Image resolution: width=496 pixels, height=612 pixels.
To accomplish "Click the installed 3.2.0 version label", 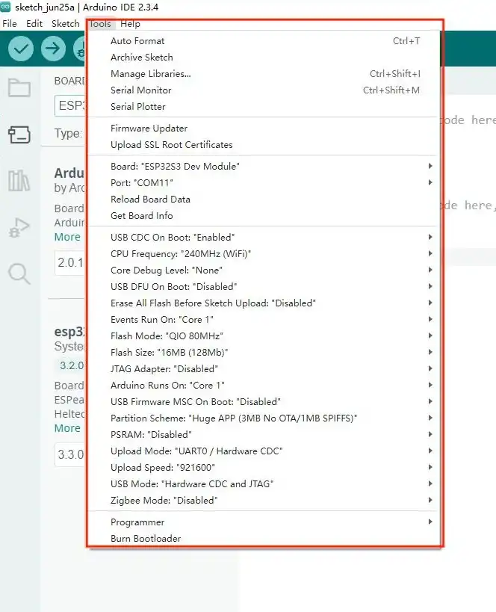I will 72,365.
